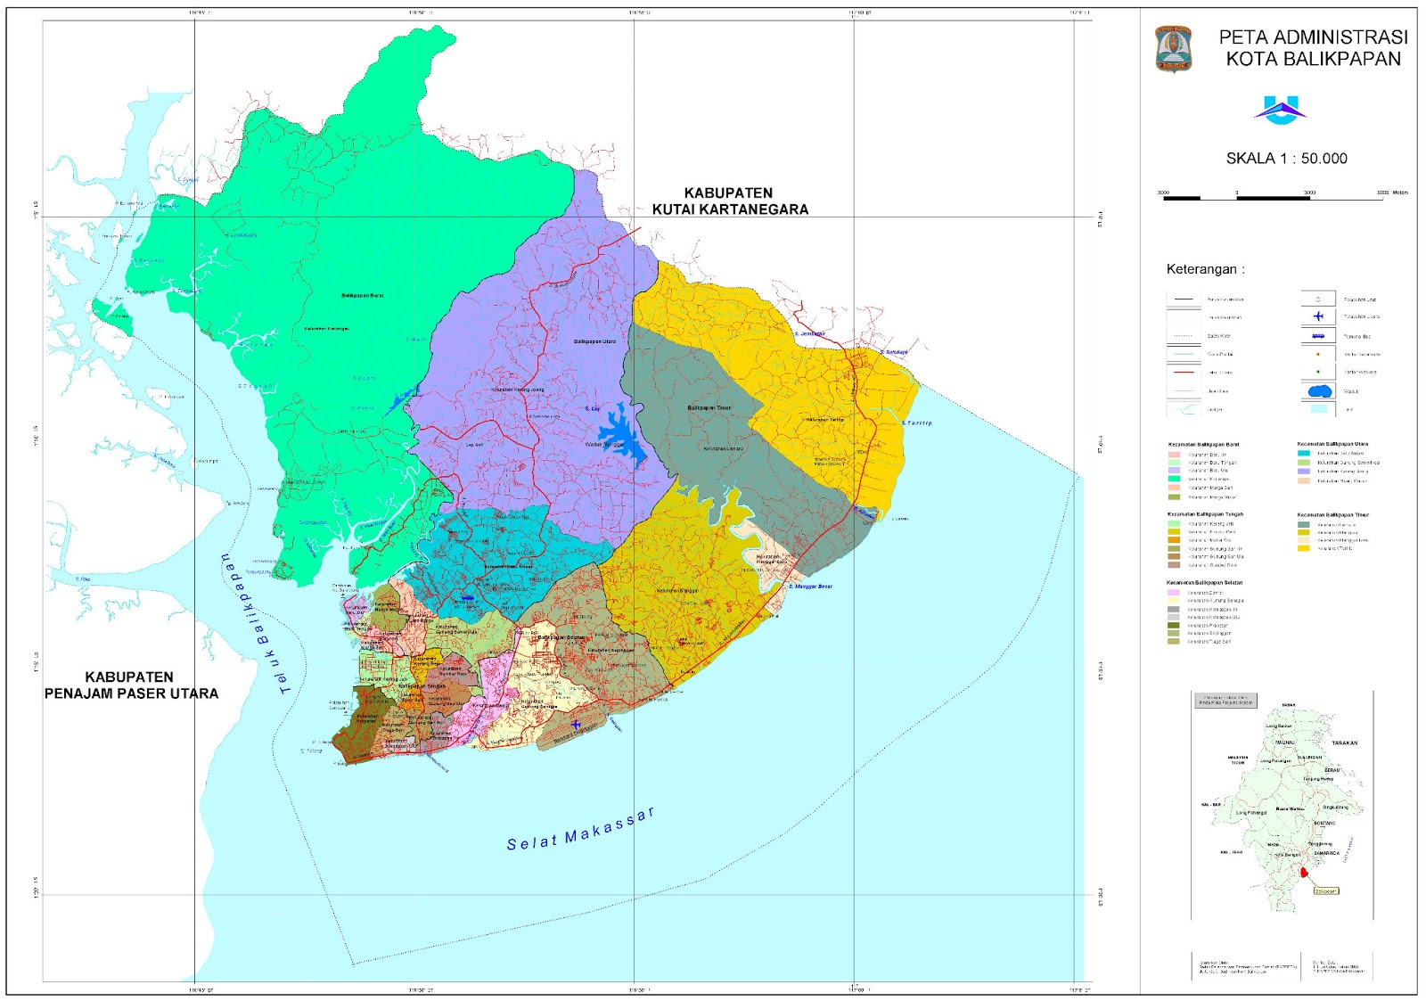Click the red Balikpapan marker on the inset map
The image size is (1426, 1001).
pyautogui.click(x=1304, y=872)
